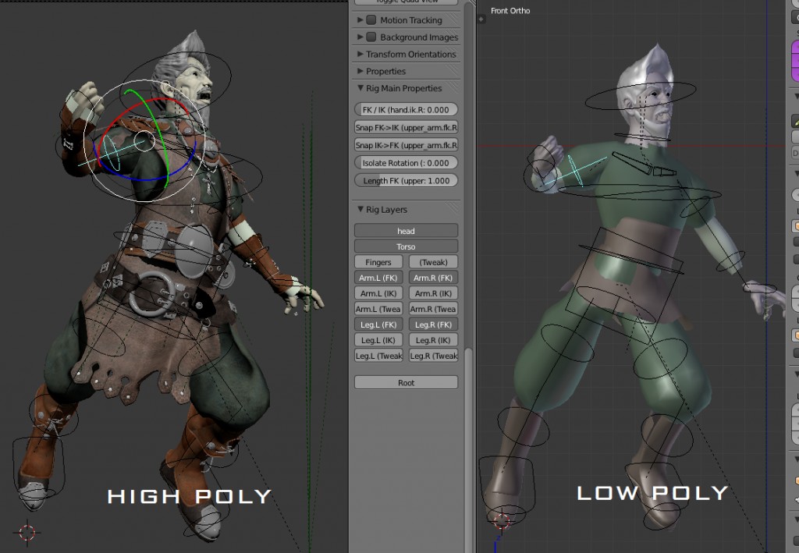799x553 pixels.
Task: Click the Length FK slider
Action: coord(406,180)
